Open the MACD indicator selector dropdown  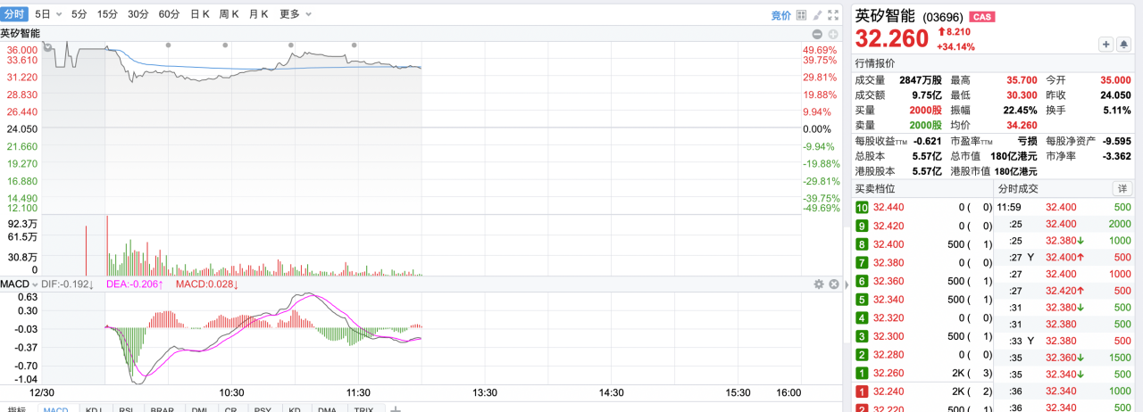click(20, 284)
